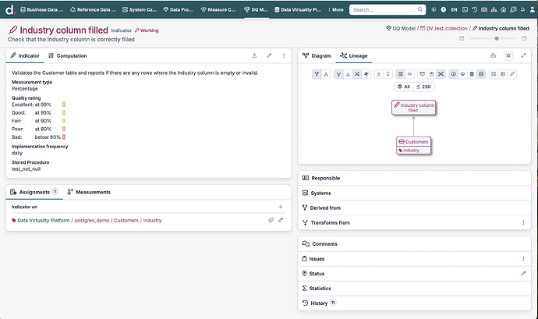Open Transforms from options menu
538x319 pixels.
click(x=523, y=222)
